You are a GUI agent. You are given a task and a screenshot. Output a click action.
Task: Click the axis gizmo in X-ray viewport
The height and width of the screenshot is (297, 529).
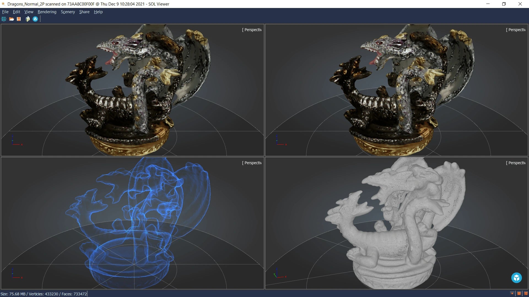(x=17, y=273)
